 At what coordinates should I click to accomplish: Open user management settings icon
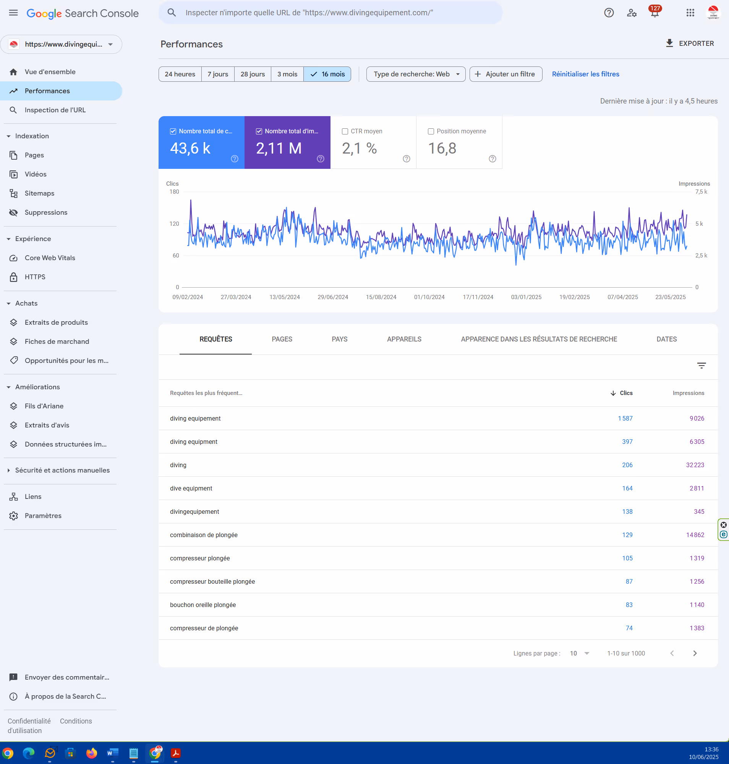click(632, 13)
